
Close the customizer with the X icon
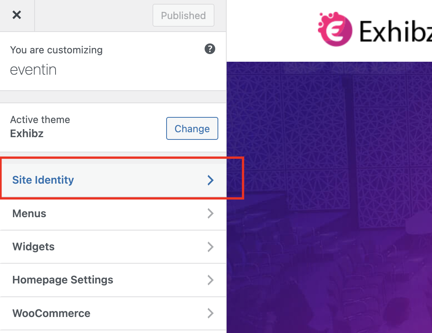point(17,15)
